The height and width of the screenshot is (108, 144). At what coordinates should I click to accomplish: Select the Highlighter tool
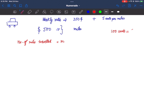point(37,12)
